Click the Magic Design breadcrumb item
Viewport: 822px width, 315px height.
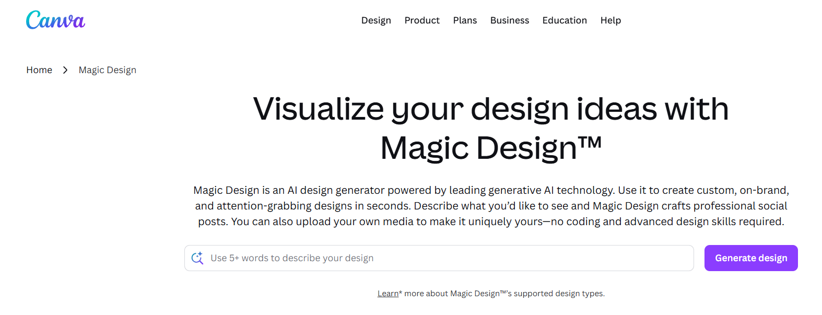pos(108,70)
